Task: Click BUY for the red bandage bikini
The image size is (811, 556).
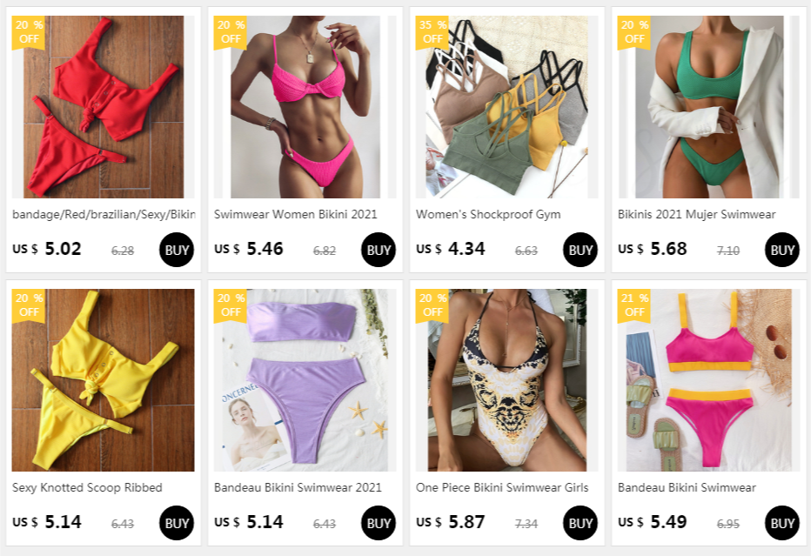Action: pyautogui.click(x=177, y=250)
